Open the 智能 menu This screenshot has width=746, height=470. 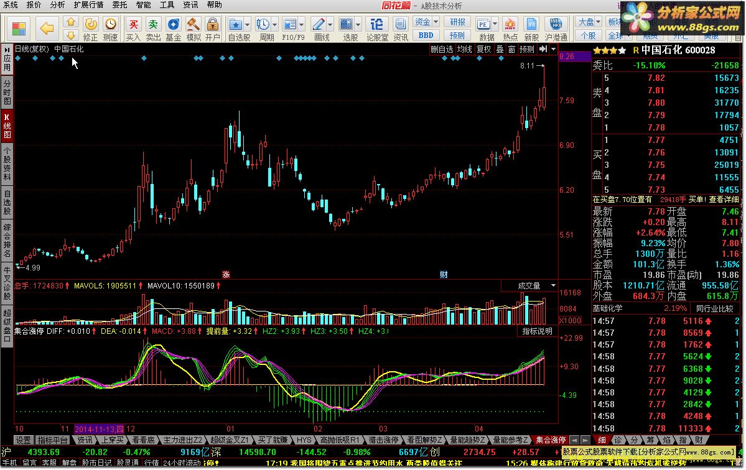tap(143, 5)
